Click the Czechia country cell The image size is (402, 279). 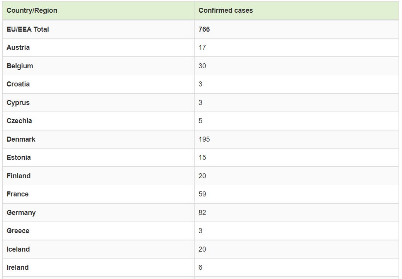19,121
